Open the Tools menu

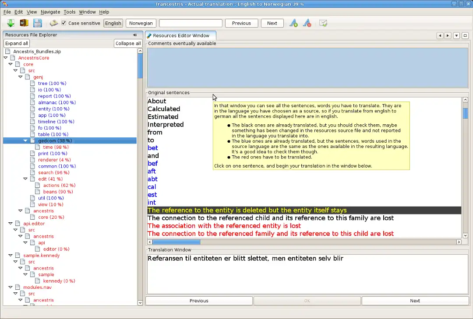69,12
